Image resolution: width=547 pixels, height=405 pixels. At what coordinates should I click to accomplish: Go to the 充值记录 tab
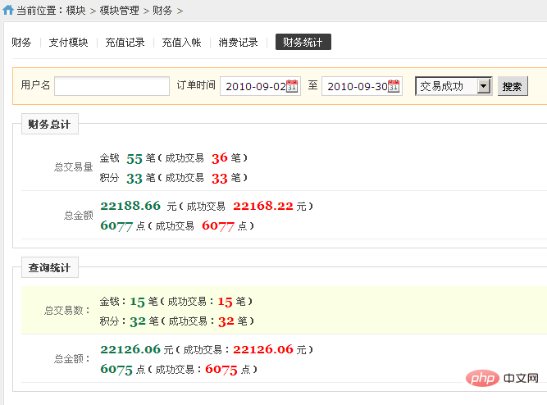[x=125, y=42]
